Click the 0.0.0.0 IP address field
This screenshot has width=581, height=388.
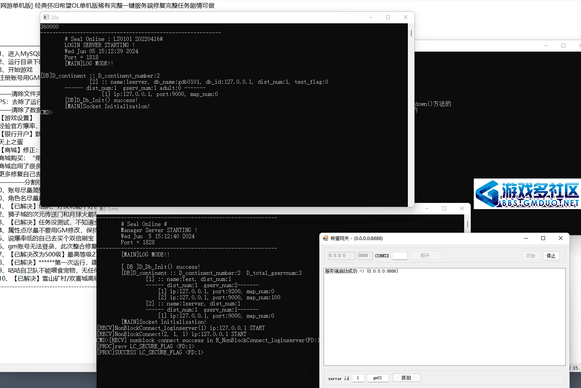[342, 256]
